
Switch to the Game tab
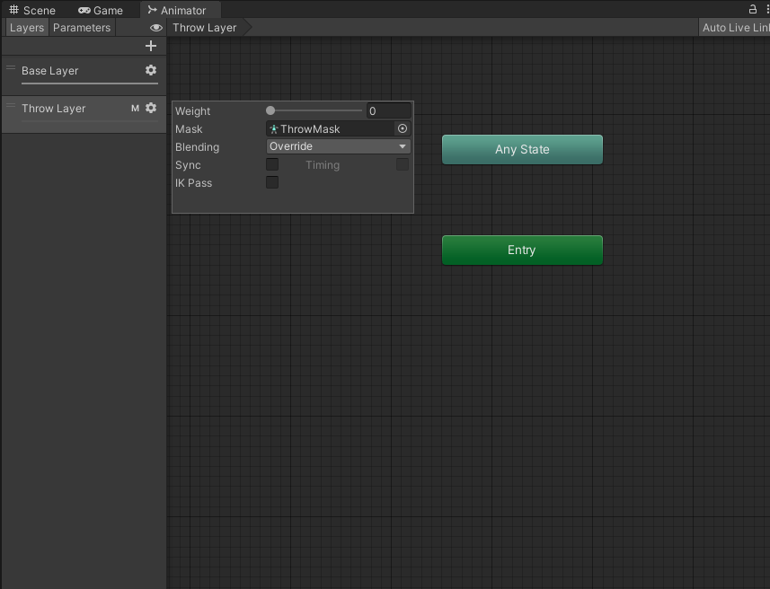coord(101,10)
